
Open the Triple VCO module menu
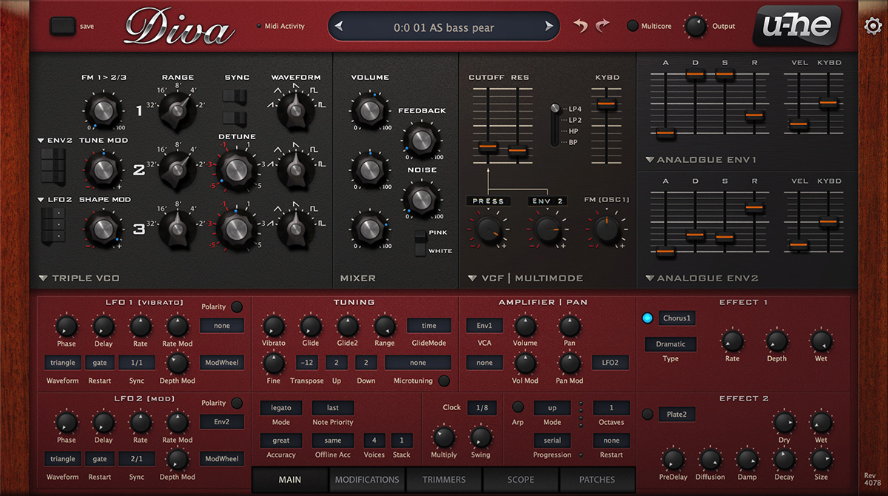coord(78,278)
